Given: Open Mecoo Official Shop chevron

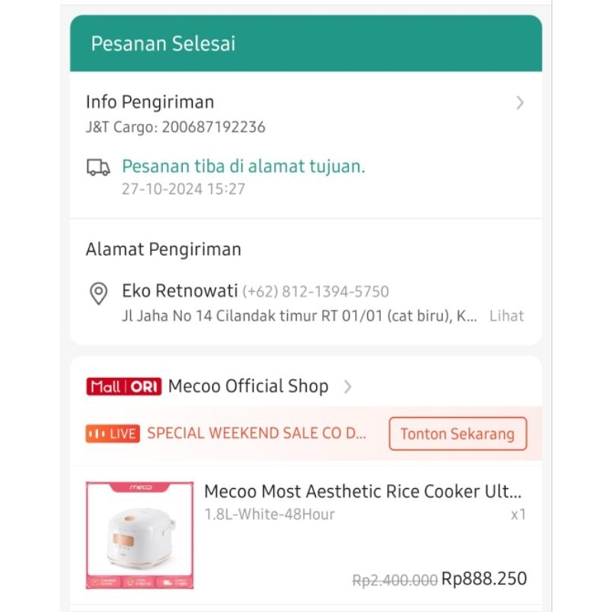Looking at the screenshot, I should click(347, 387).
